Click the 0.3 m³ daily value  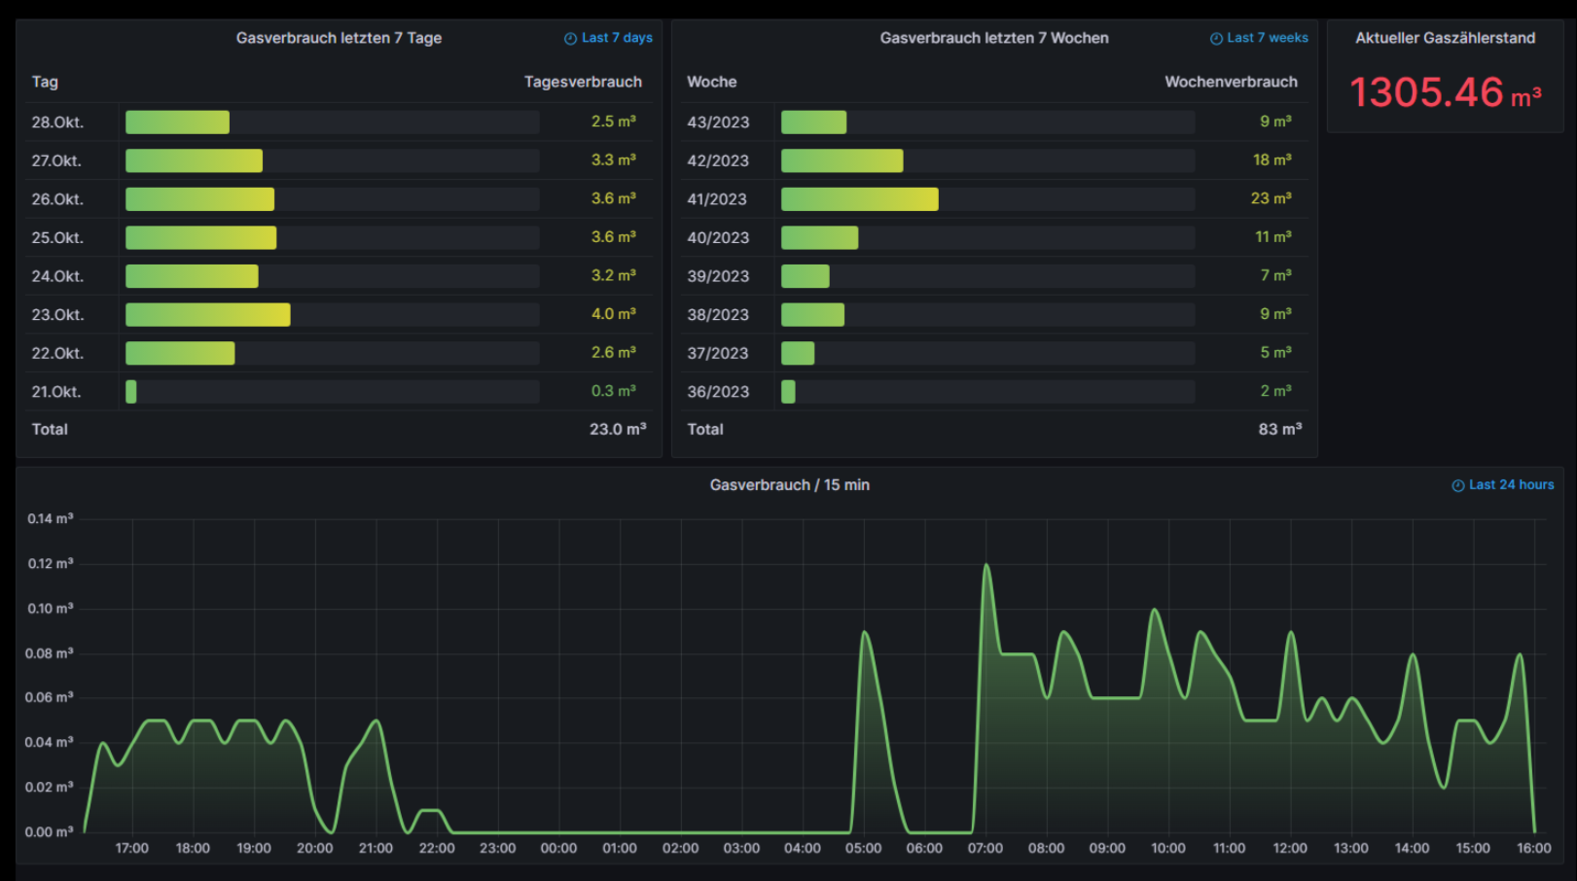614,391
